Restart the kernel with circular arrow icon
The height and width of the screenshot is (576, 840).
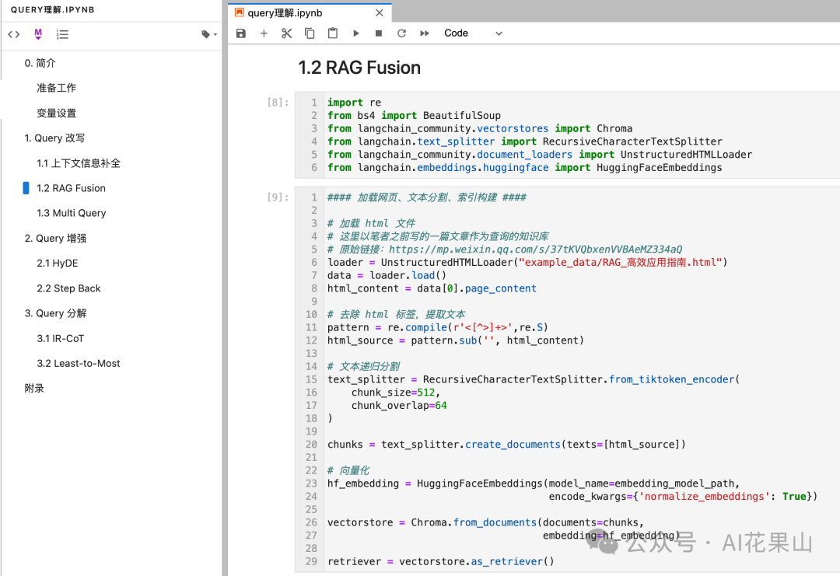401,33
